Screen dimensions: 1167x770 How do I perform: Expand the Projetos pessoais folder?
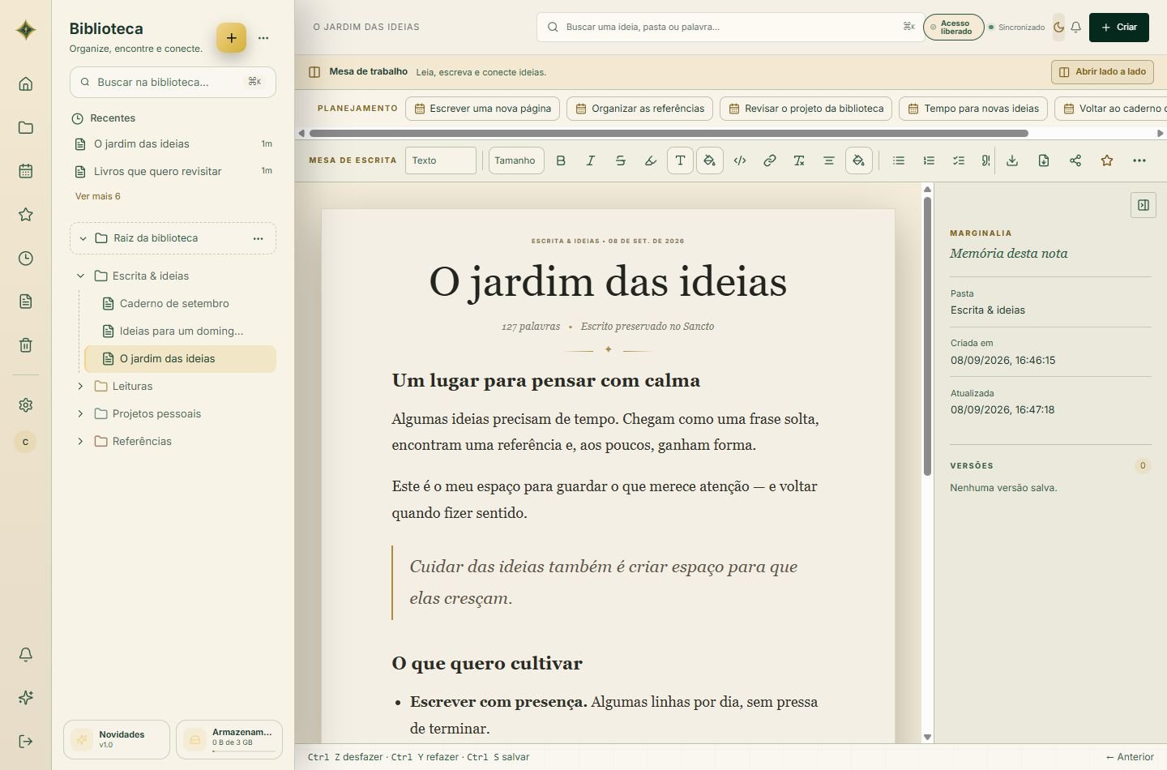point(80,413)
